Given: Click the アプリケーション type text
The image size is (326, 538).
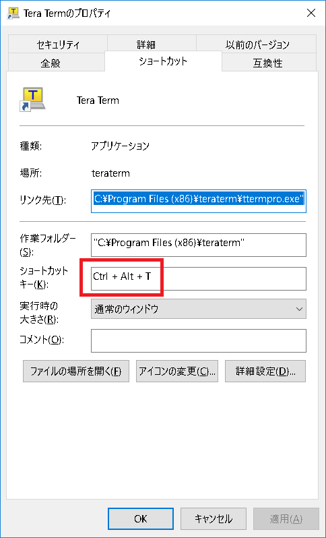Looking at the screenshot, I should point(121,146).
